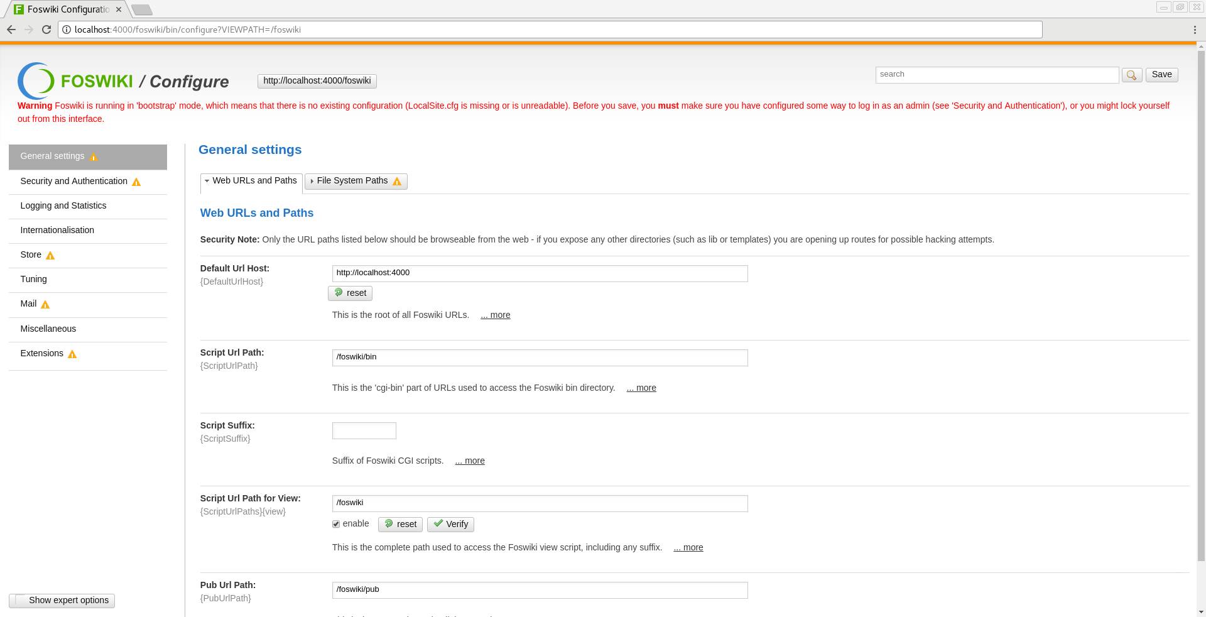Click the {DefaultUrlHost} key text
The image size is (1206, 617).
pos(232,281)
